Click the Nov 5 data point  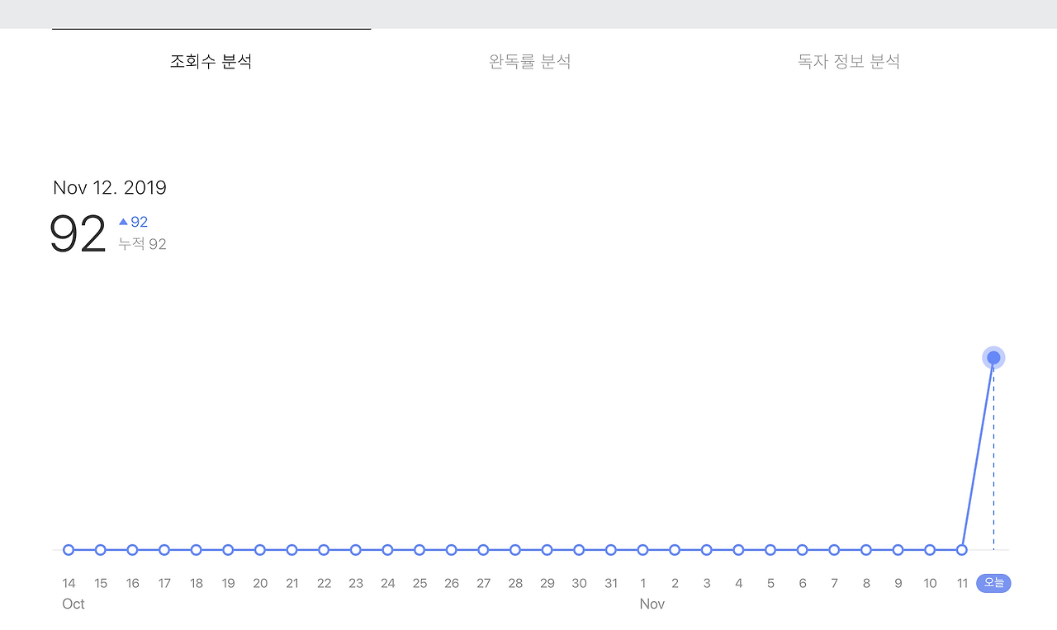pyautogui.click(x=770, y=549)
